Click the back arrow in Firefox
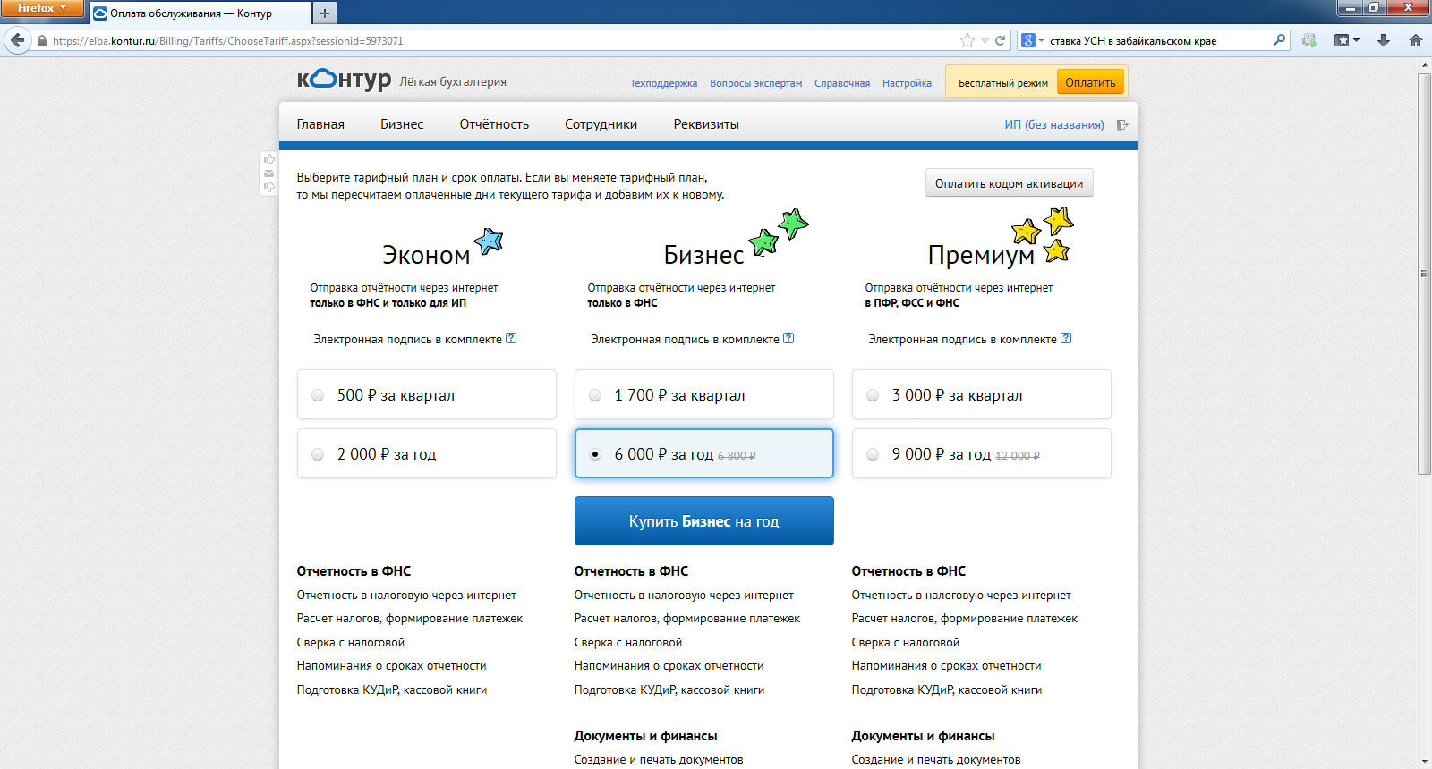The height and width of the screenshot is (769, 1432). point(17,40)
